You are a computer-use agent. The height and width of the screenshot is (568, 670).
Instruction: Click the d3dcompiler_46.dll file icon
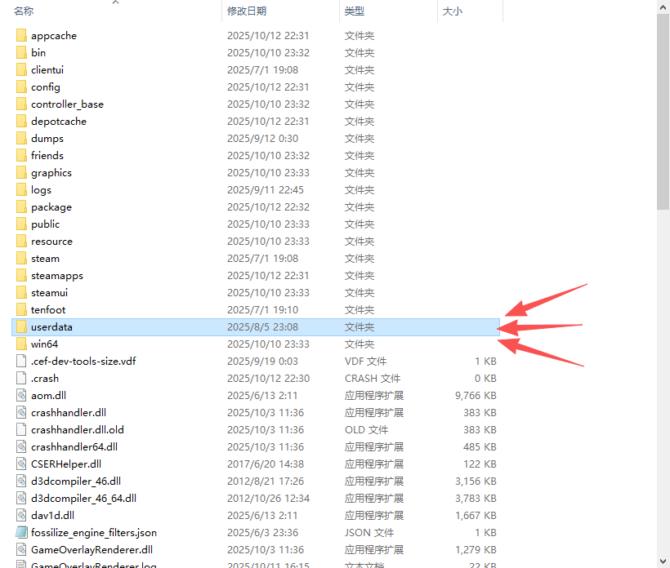point(21,481)
